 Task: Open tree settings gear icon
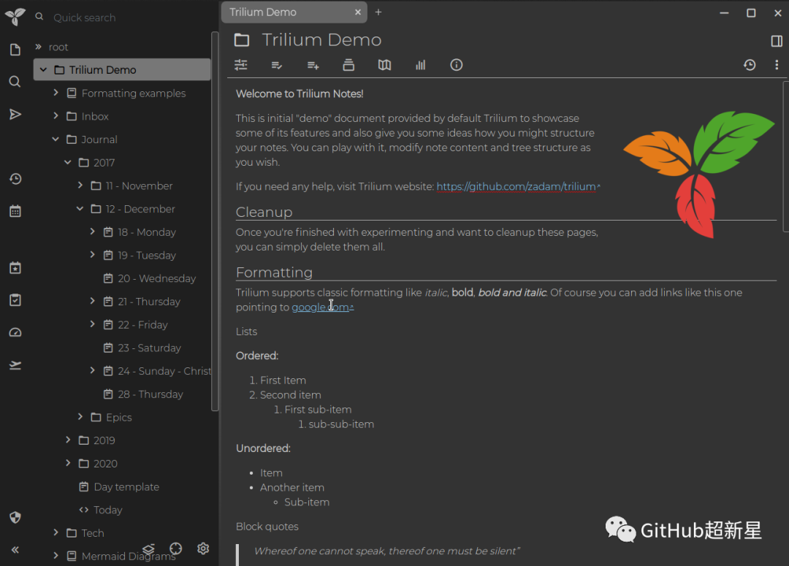[203, 548]
